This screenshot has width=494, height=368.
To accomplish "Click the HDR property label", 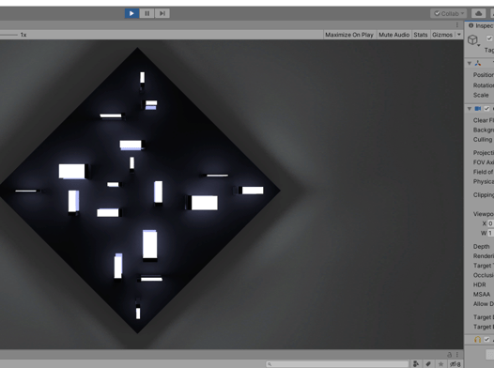I will pyautogui.click(x=479, y=284).
